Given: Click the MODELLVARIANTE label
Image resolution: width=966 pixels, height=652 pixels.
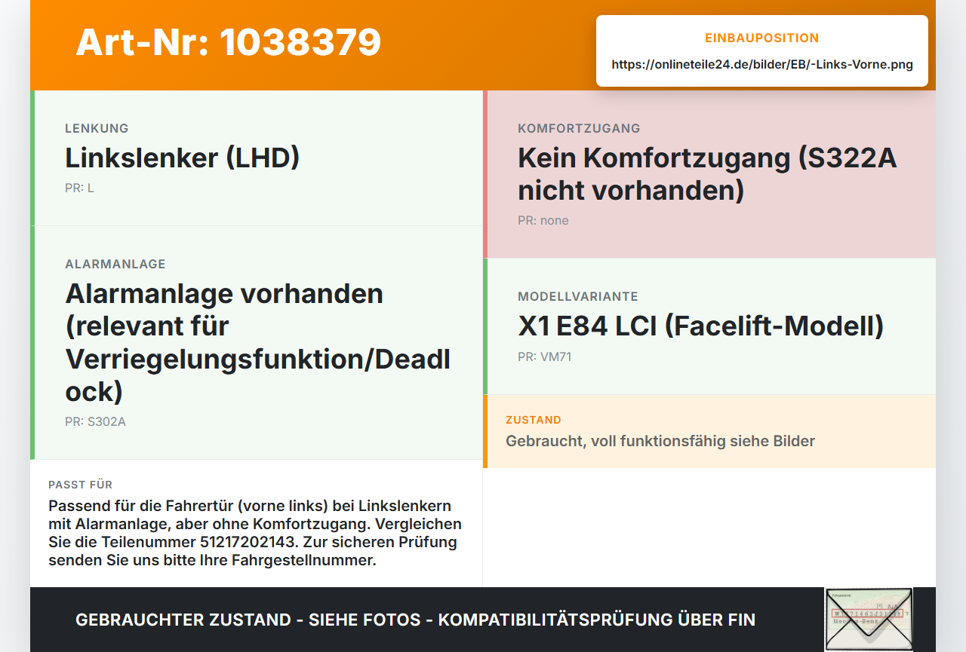Looking at the screenshot, I should [x=578, y=296].
